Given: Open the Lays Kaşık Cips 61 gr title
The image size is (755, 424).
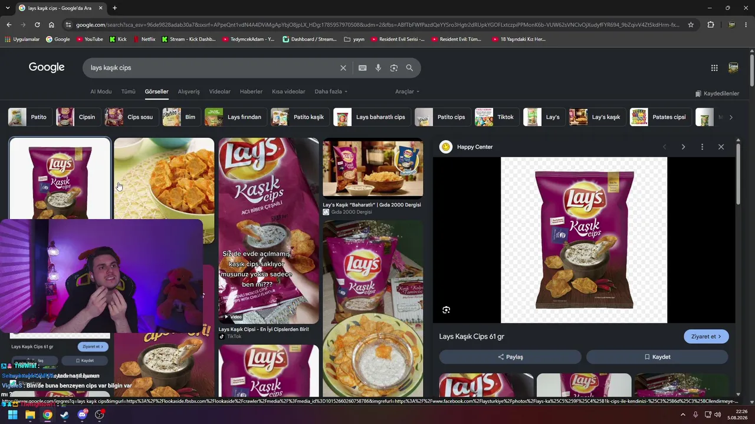Looking at the screenshot, I should click(472, 336).
